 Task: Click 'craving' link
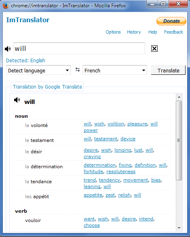coord(92,157)
